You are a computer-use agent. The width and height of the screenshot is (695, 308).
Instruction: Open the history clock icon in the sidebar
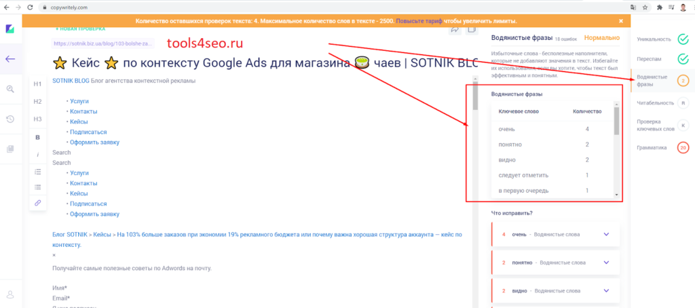coord(10,119)
